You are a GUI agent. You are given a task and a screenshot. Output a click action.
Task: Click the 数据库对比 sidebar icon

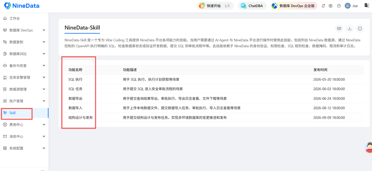coord(5,54)
